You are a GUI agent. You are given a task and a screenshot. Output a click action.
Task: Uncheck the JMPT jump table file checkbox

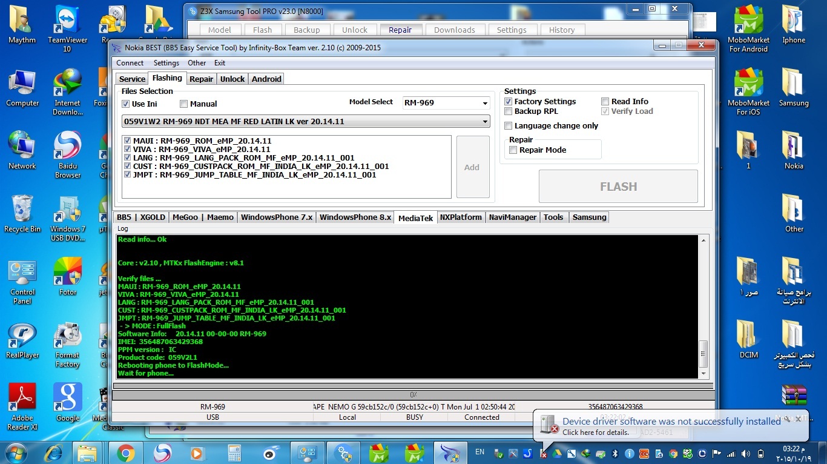[x=127, y=174]
